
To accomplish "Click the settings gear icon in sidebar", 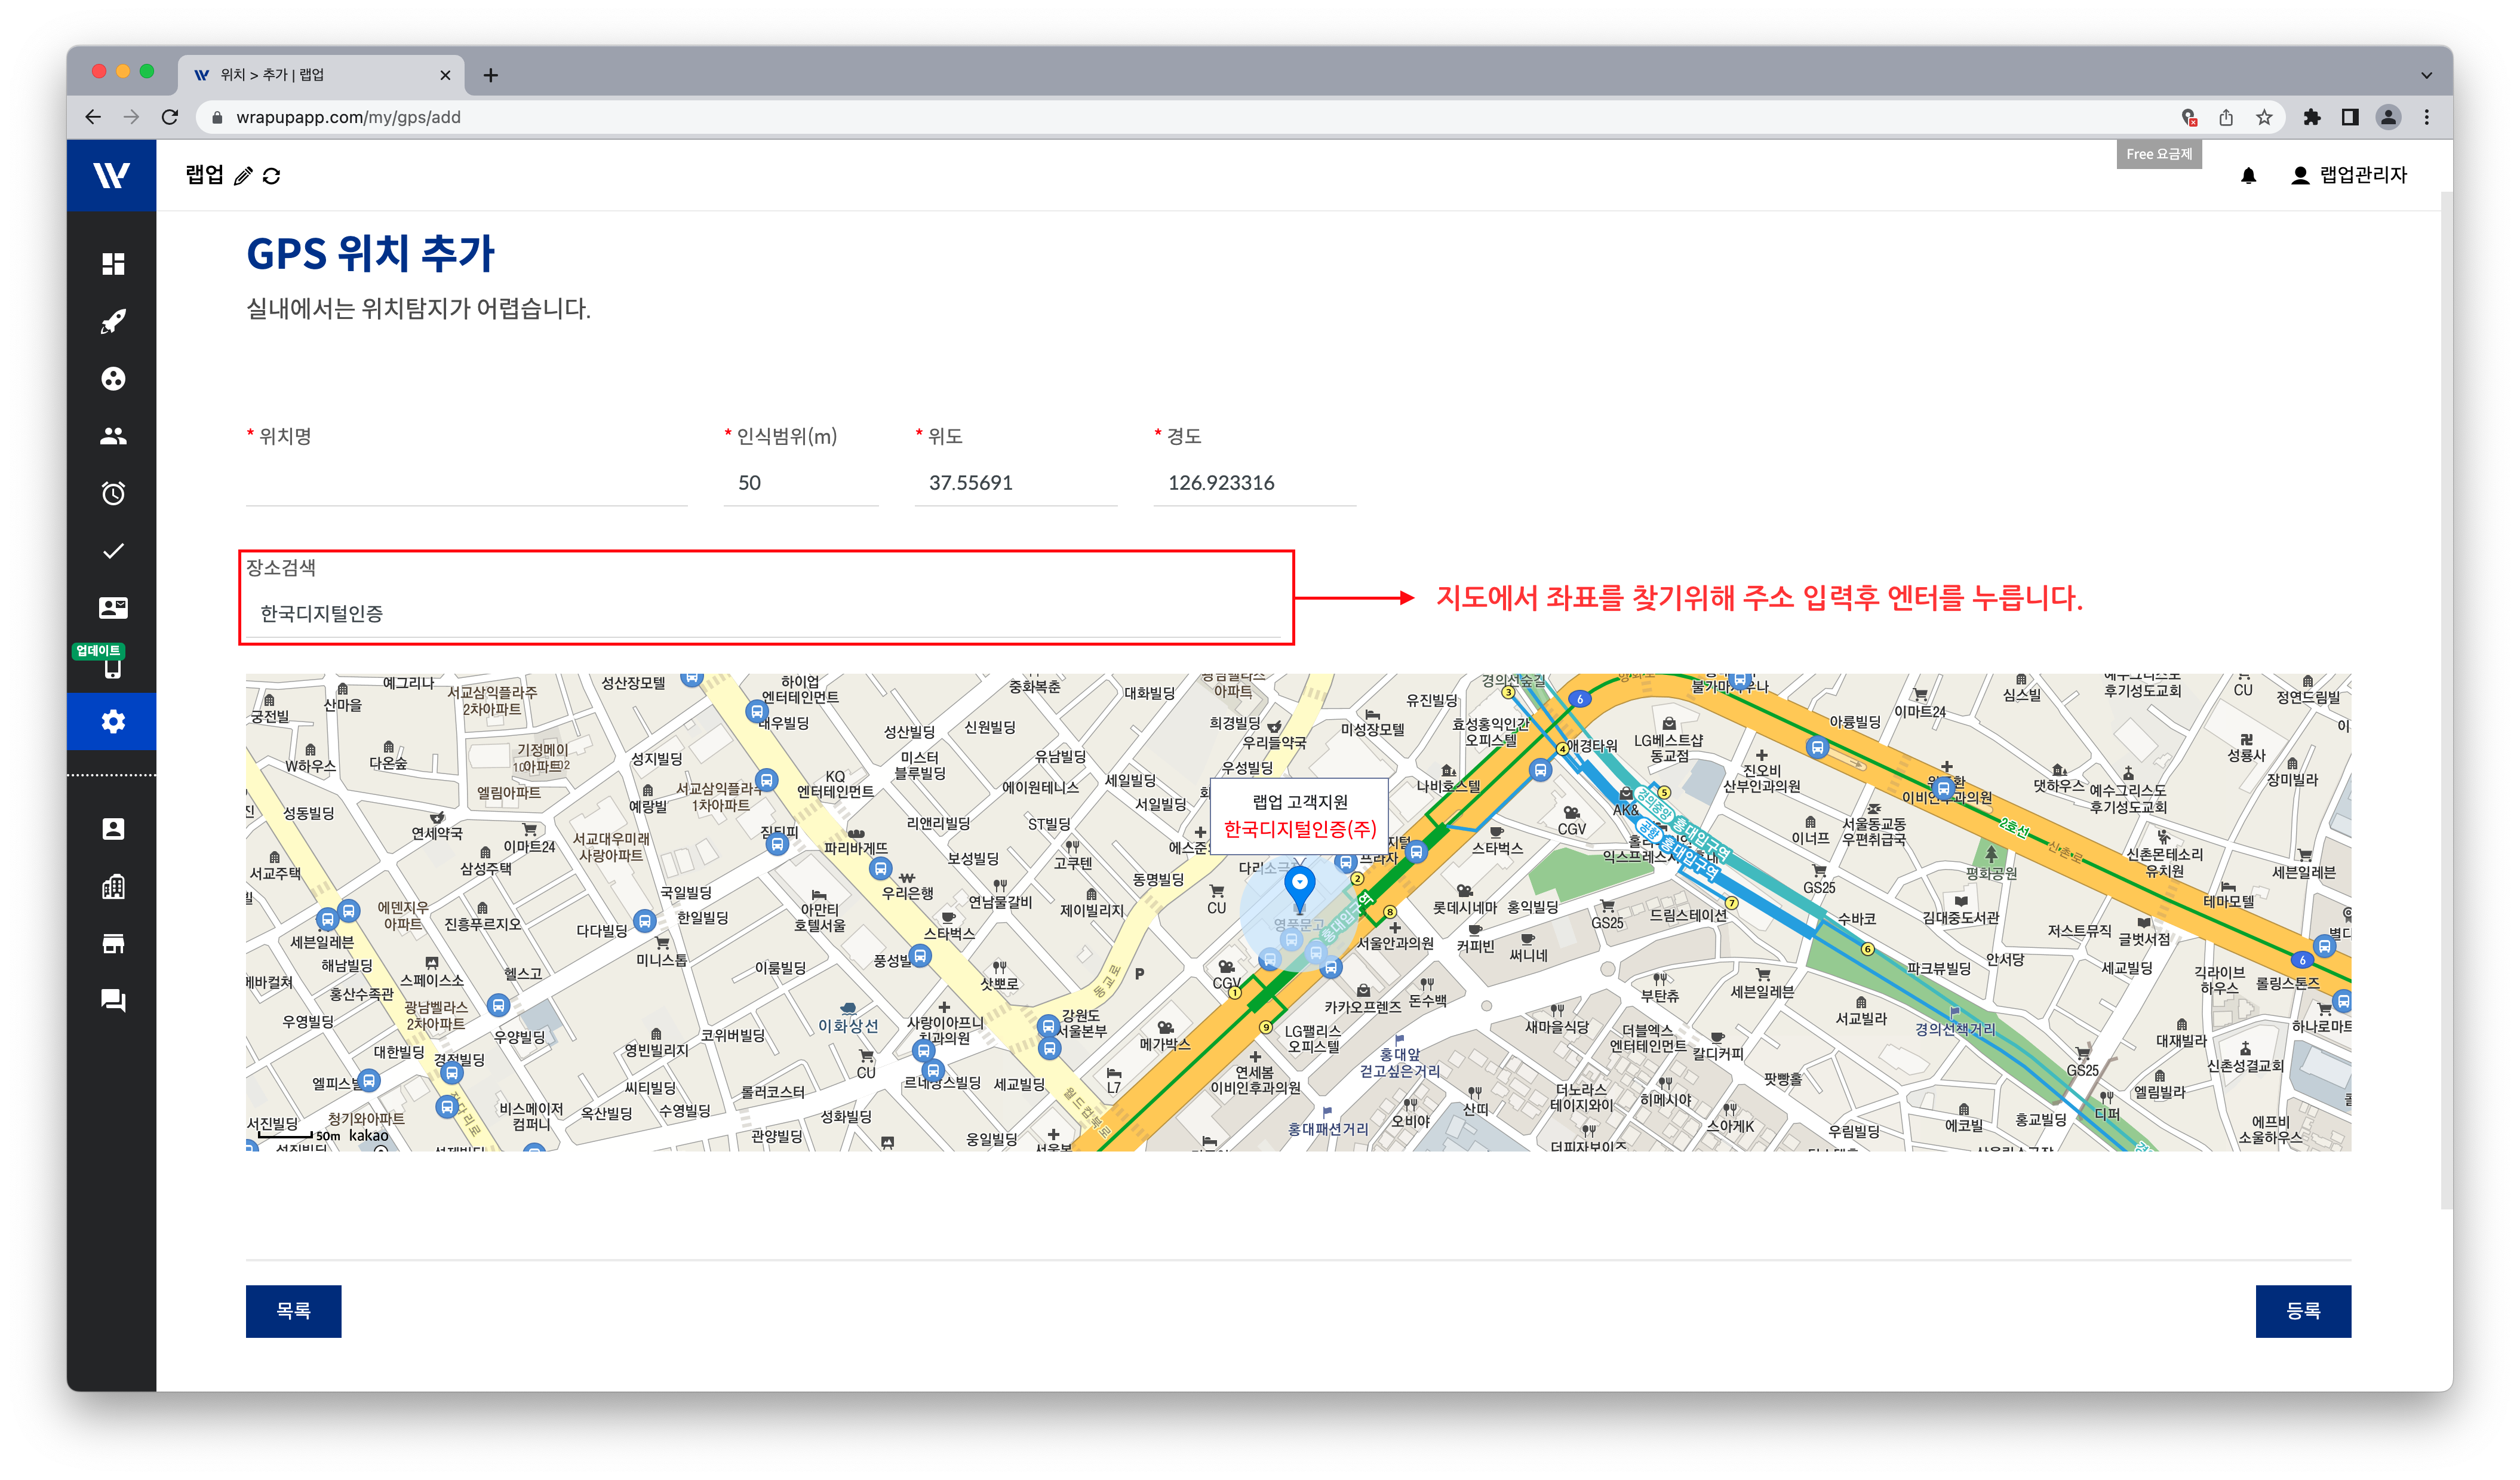I will 113,722.
